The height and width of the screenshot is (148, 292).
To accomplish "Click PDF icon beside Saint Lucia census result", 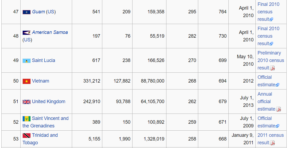I will 272,68.
